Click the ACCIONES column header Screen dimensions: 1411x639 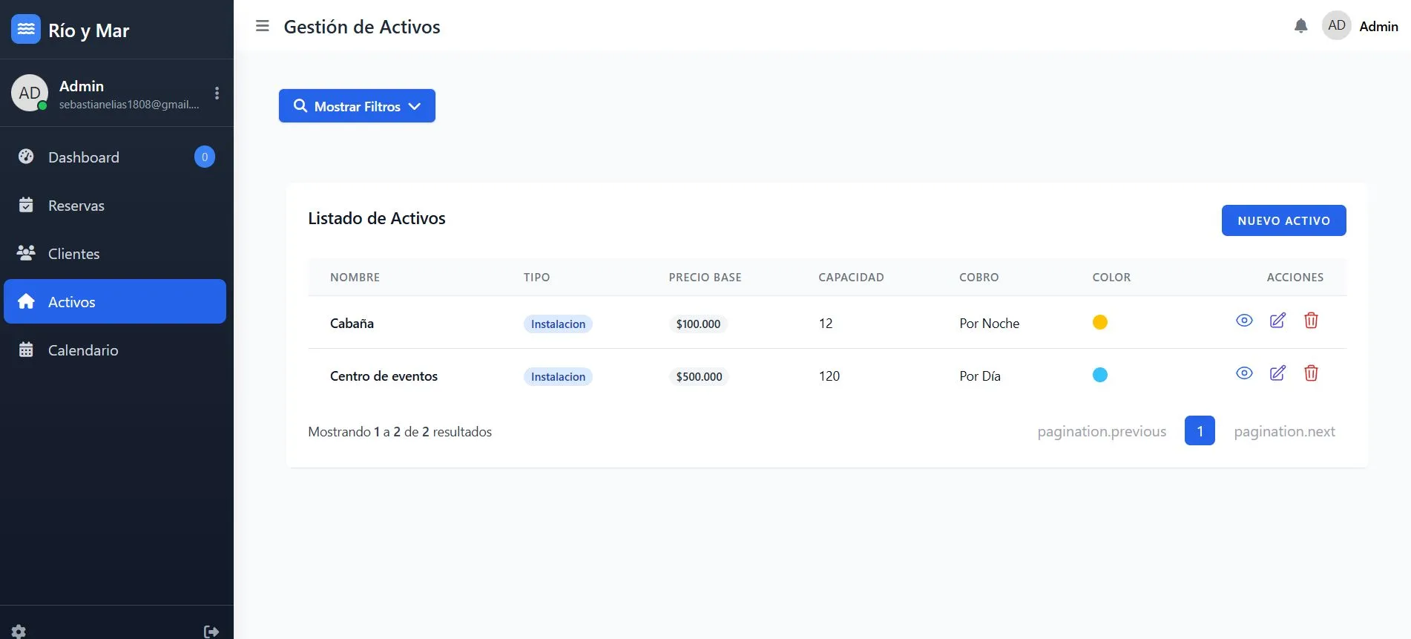[x=1295, y=277]
